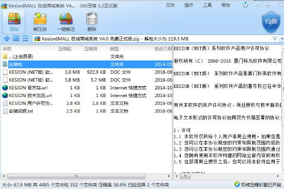This screenshot has height=189, width=284.
Task: Sort by the 名称 column header
Action: [x=29, y=49]
